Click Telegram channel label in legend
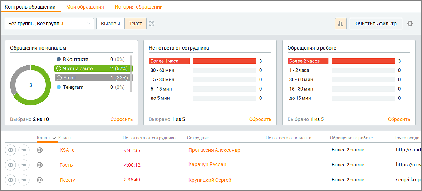422x191 pixels. click(73, 87)
